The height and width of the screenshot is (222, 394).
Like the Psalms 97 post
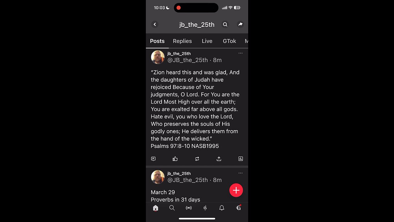pyautogui.click(x=175, y=159)
